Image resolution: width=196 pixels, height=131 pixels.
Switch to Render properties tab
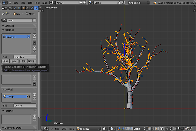(11, 8)
